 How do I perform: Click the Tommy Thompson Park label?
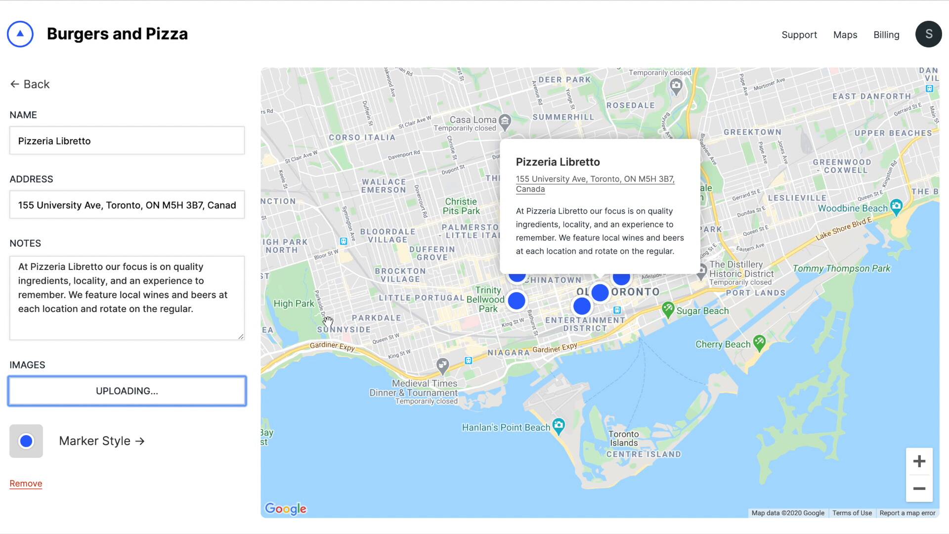[x=841, y=268]
